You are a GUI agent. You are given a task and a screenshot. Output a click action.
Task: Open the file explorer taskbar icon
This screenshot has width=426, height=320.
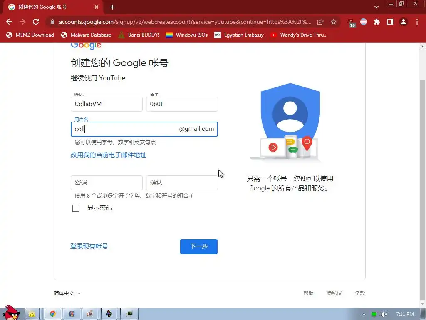(32, 314)
